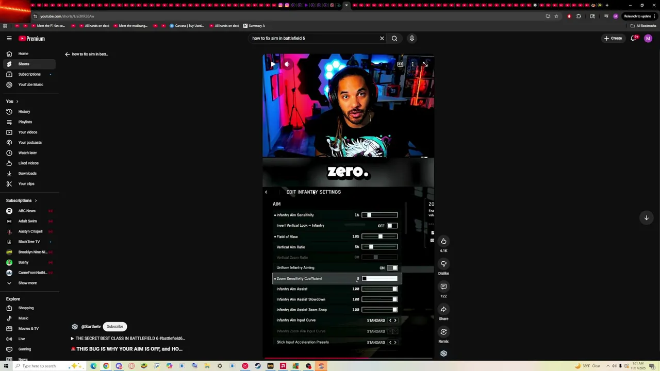Click the browser address bar URL
Viewport: 660px width, 371px height.
pos(67,16)
